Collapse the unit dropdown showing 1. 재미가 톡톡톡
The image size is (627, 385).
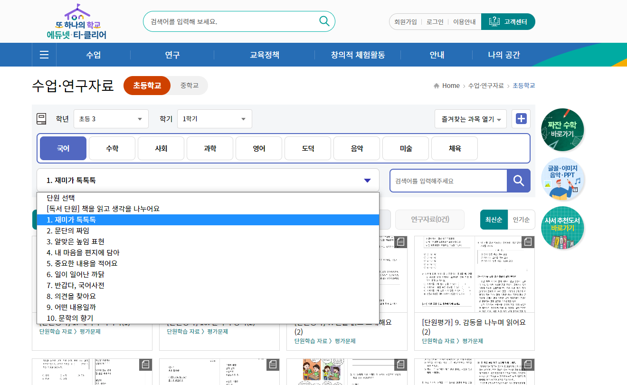[208, 181]
